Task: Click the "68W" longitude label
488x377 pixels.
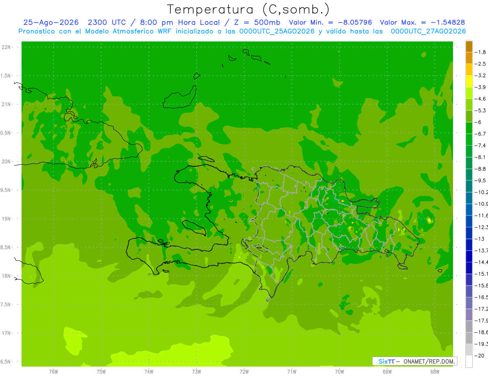Action: coord(435,372)
